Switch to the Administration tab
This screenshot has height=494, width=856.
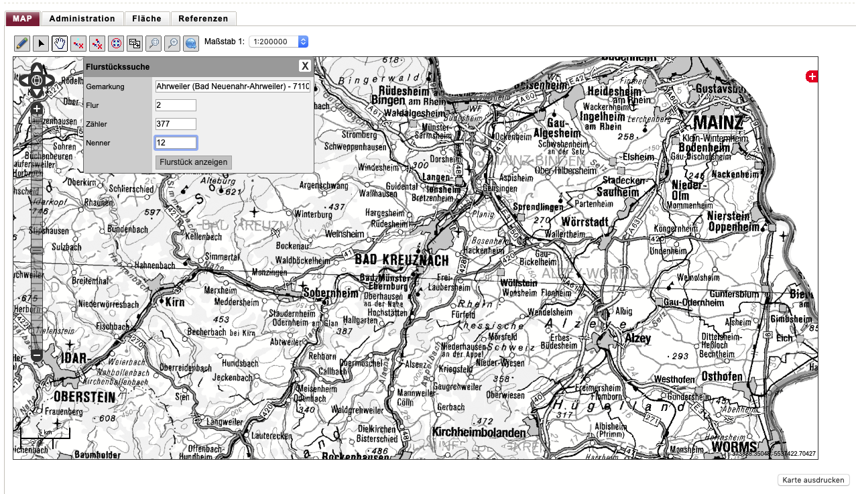click(x=82, y=19)
